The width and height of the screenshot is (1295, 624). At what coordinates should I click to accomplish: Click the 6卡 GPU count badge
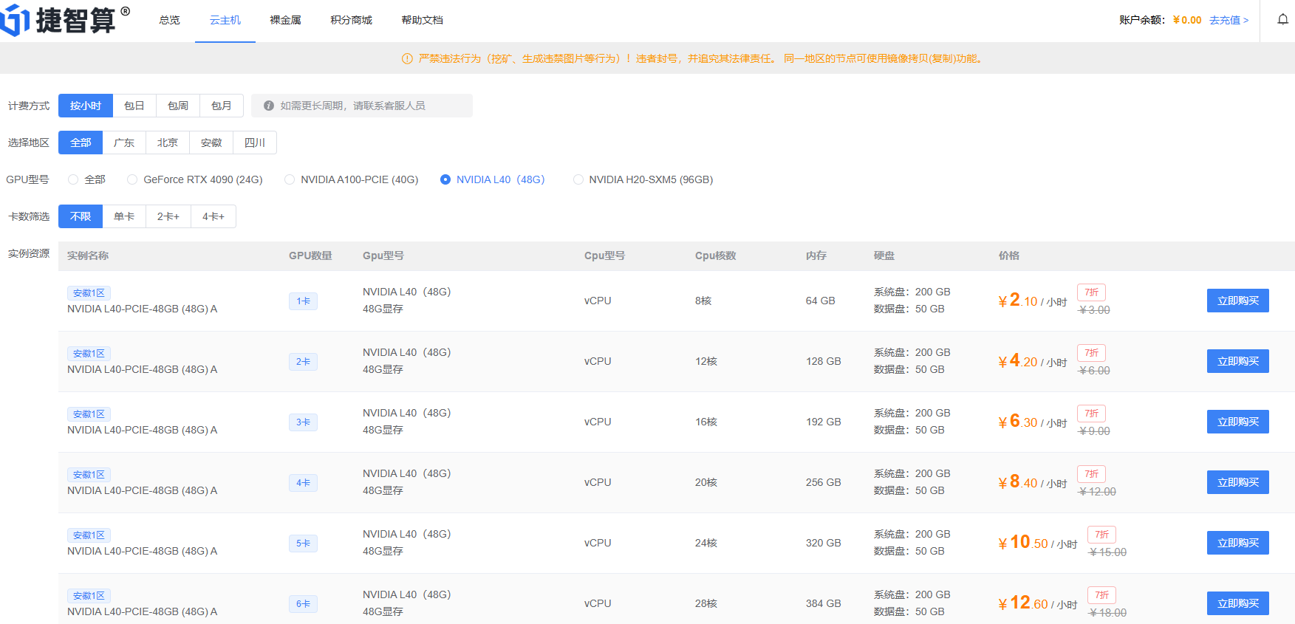[x=303, y=604]
